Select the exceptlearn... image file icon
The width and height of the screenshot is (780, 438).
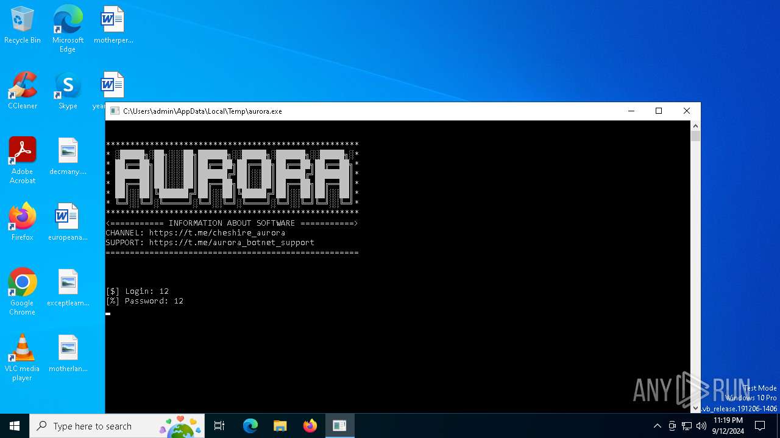pos(68,288)
